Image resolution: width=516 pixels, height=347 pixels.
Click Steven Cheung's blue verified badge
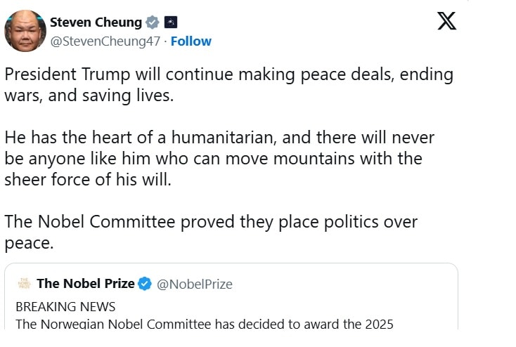pos(153,22)
